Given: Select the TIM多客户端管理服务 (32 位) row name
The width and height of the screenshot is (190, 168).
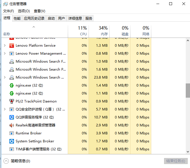Looking at the screenshot, I should pos(38,149).
